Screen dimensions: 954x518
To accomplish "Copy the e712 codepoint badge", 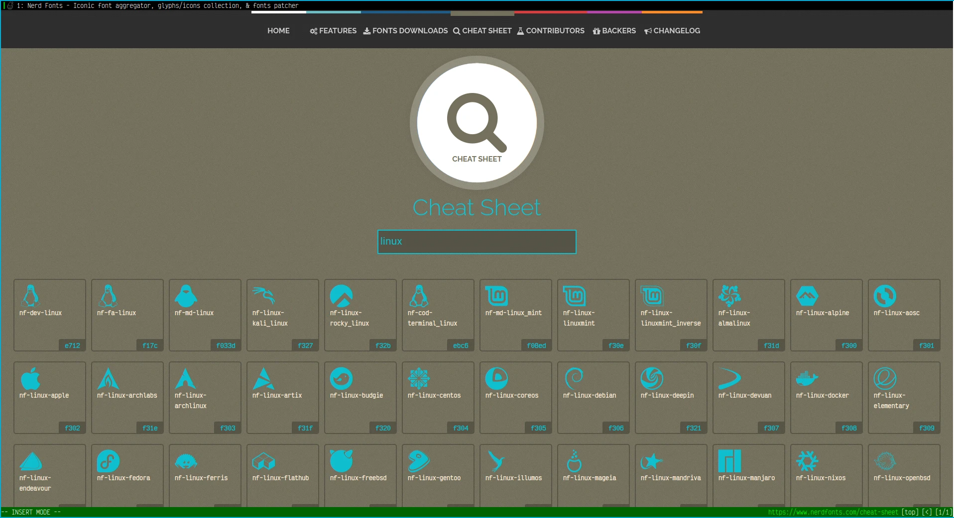I will pyautogui.click(x=72, y=345).
